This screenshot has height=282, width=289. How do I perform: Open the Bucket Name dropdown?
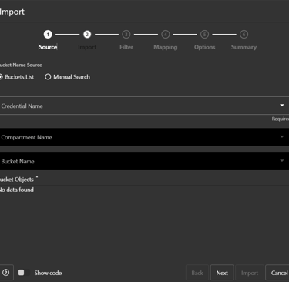pyautogui.click(x=144, y=161)
